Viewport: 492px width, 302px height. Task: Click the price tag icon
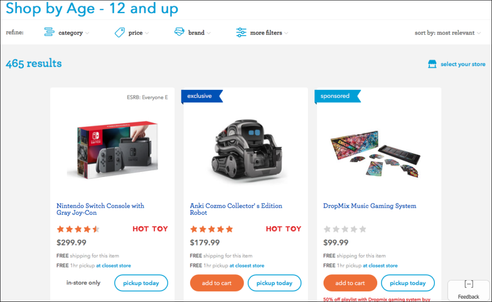click(x=119, y=32)
